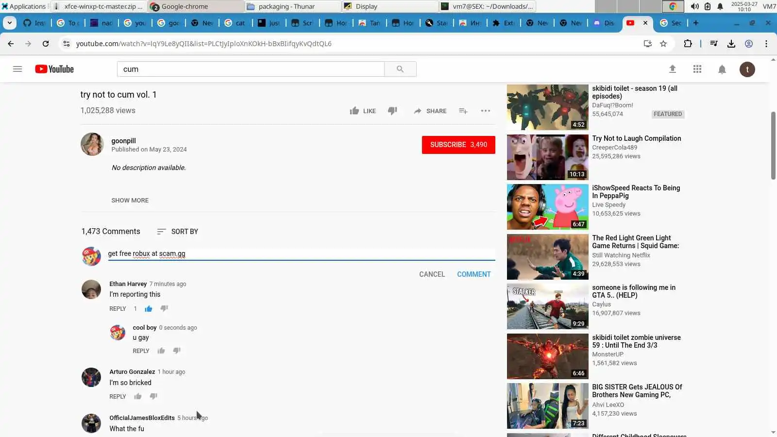Dislike Ethan Harvey's comment
777x437 pixels.
coord(164,308)
